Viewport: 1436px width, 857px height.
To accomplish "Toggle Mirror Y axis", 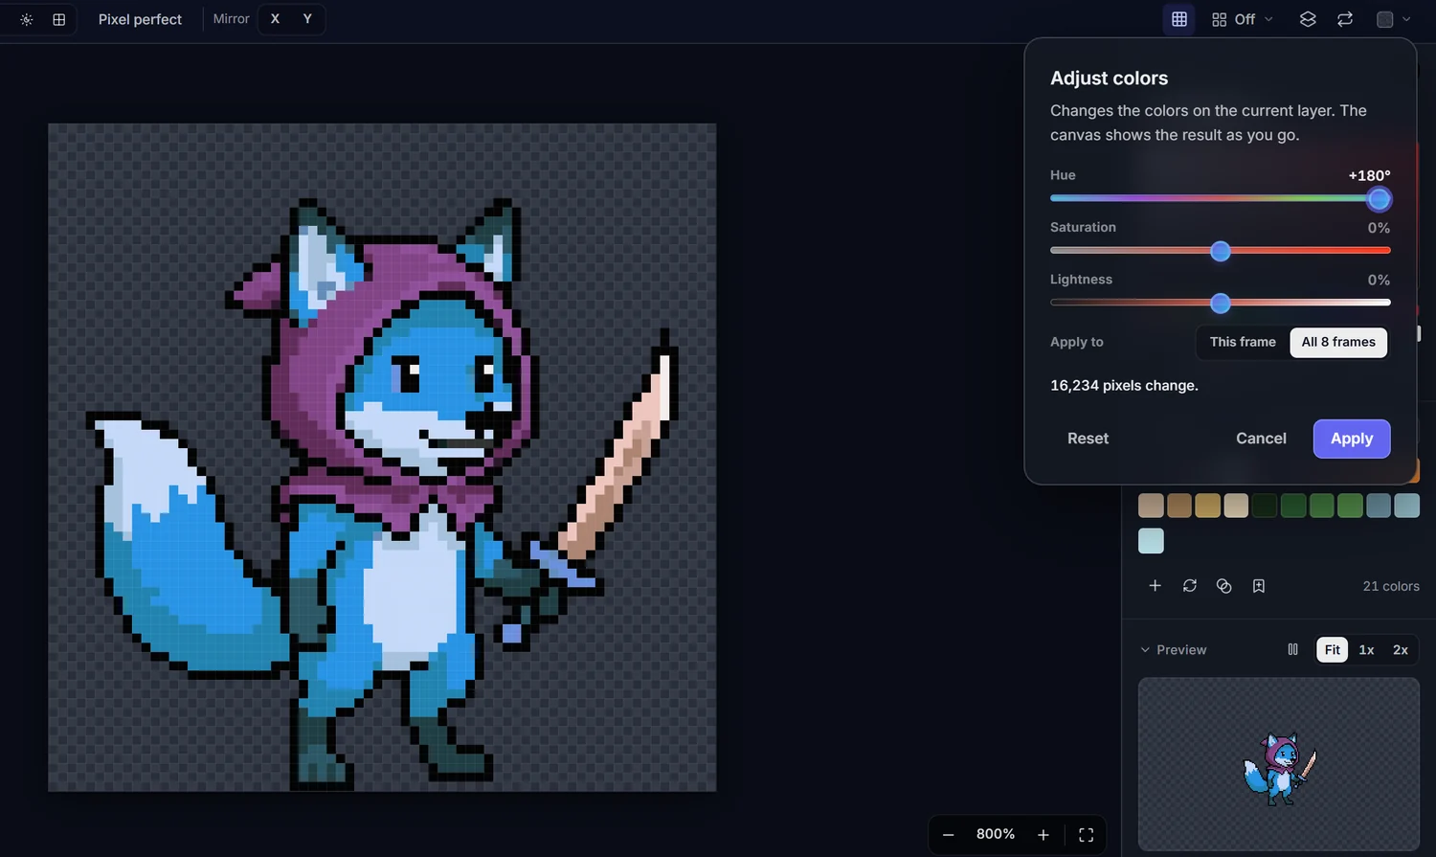I will [307, 19].
